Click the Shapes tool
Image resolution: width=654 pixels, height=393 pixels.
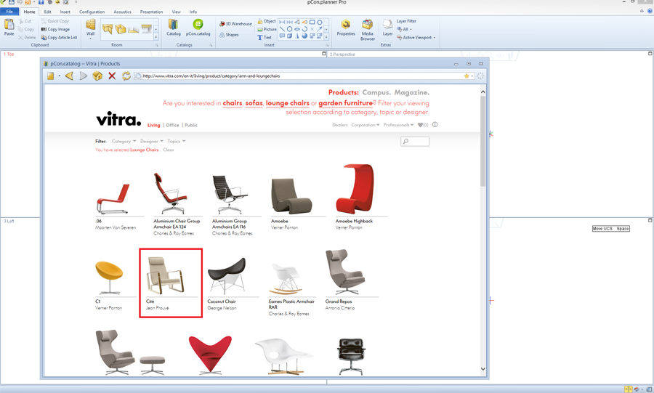coord(229,35)
